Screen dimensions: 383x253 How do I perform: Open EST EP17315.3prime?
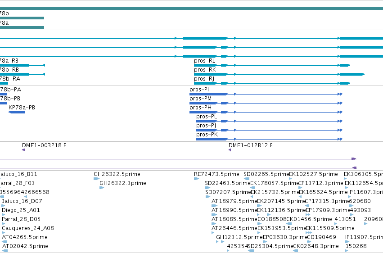click(328, 201)
